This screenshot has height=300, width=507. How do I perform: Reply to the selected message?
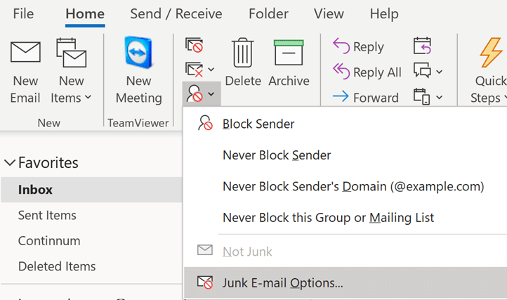pos(358,47)
